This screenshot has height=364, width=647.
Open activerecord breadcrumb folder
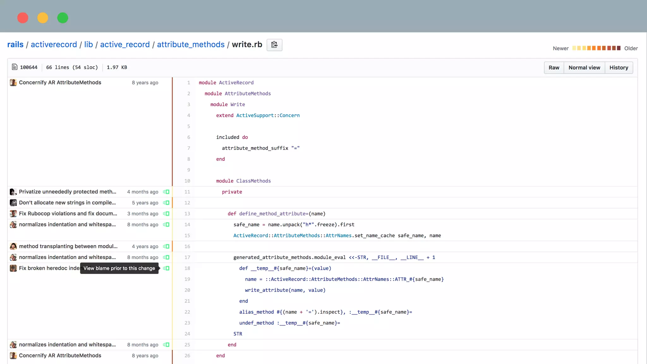pos(54,45)
